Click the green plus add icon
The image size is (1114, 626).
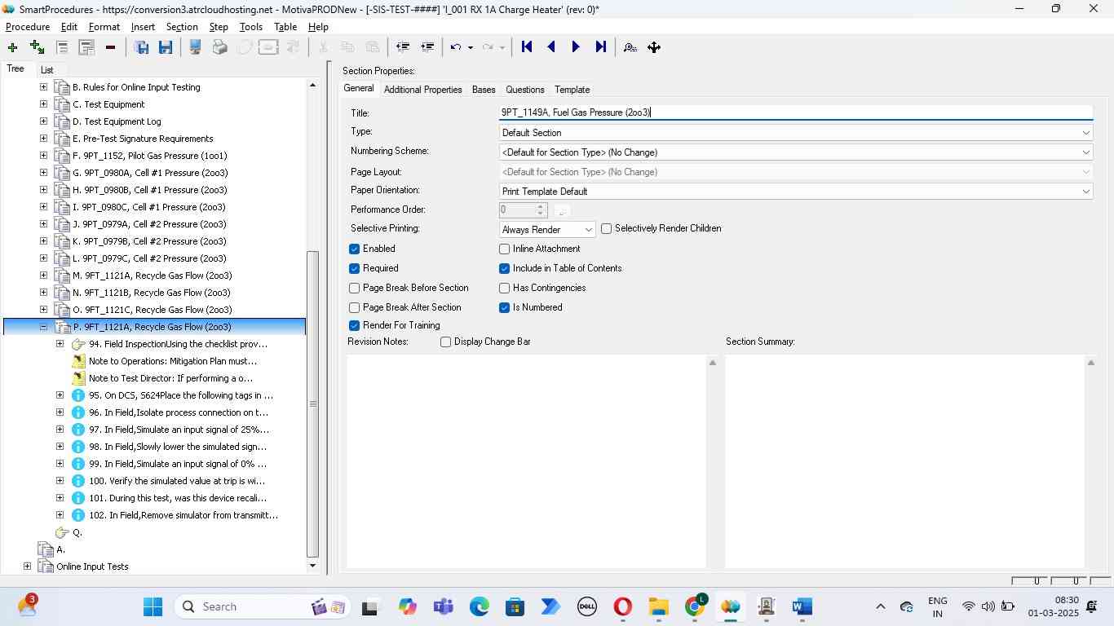tap(12, 47)
